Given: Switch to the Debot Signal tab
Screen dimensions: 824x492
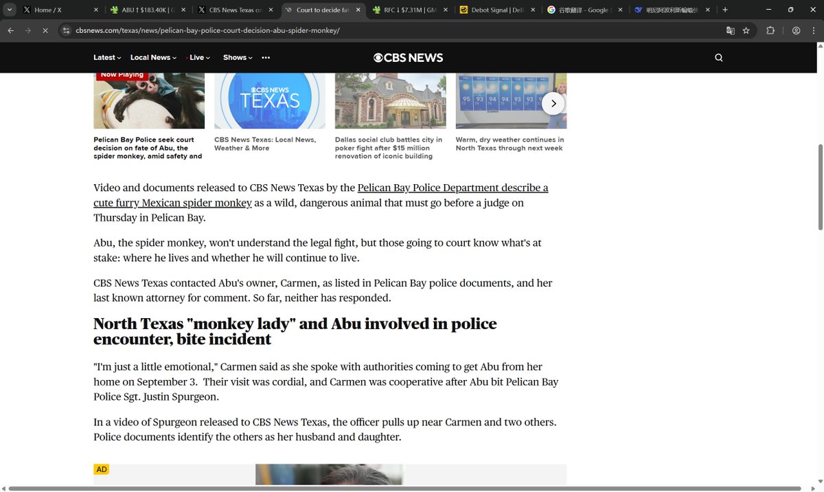Looking at the screenshot, I should click(496, 10).
